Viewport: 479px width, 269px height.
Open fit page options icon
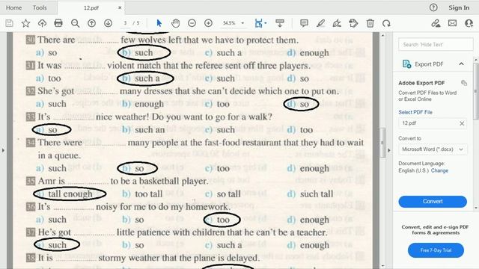tap(260, 23)
